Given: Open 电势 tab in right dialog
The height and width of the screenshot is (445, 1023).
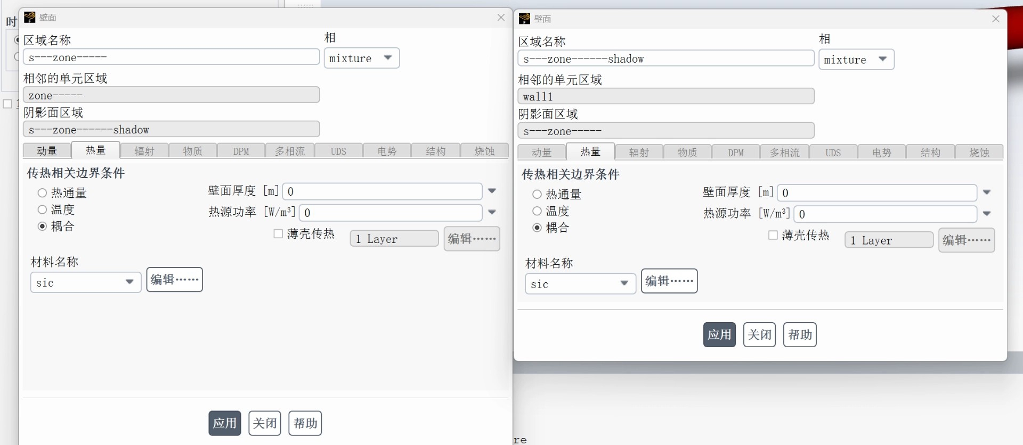Looking at the screenshot, I should tap(882, 153).
